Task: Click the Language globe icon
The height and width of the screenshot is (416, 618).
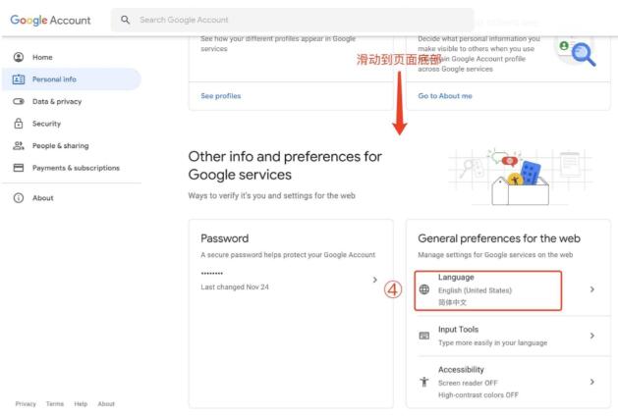Action: (x=424, y=289)
